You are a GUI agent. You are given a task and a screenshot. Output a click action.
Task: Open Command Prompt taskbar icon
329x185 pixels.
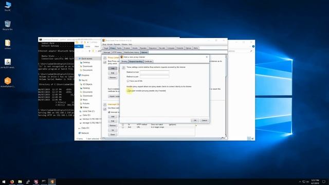coord(44,181)
